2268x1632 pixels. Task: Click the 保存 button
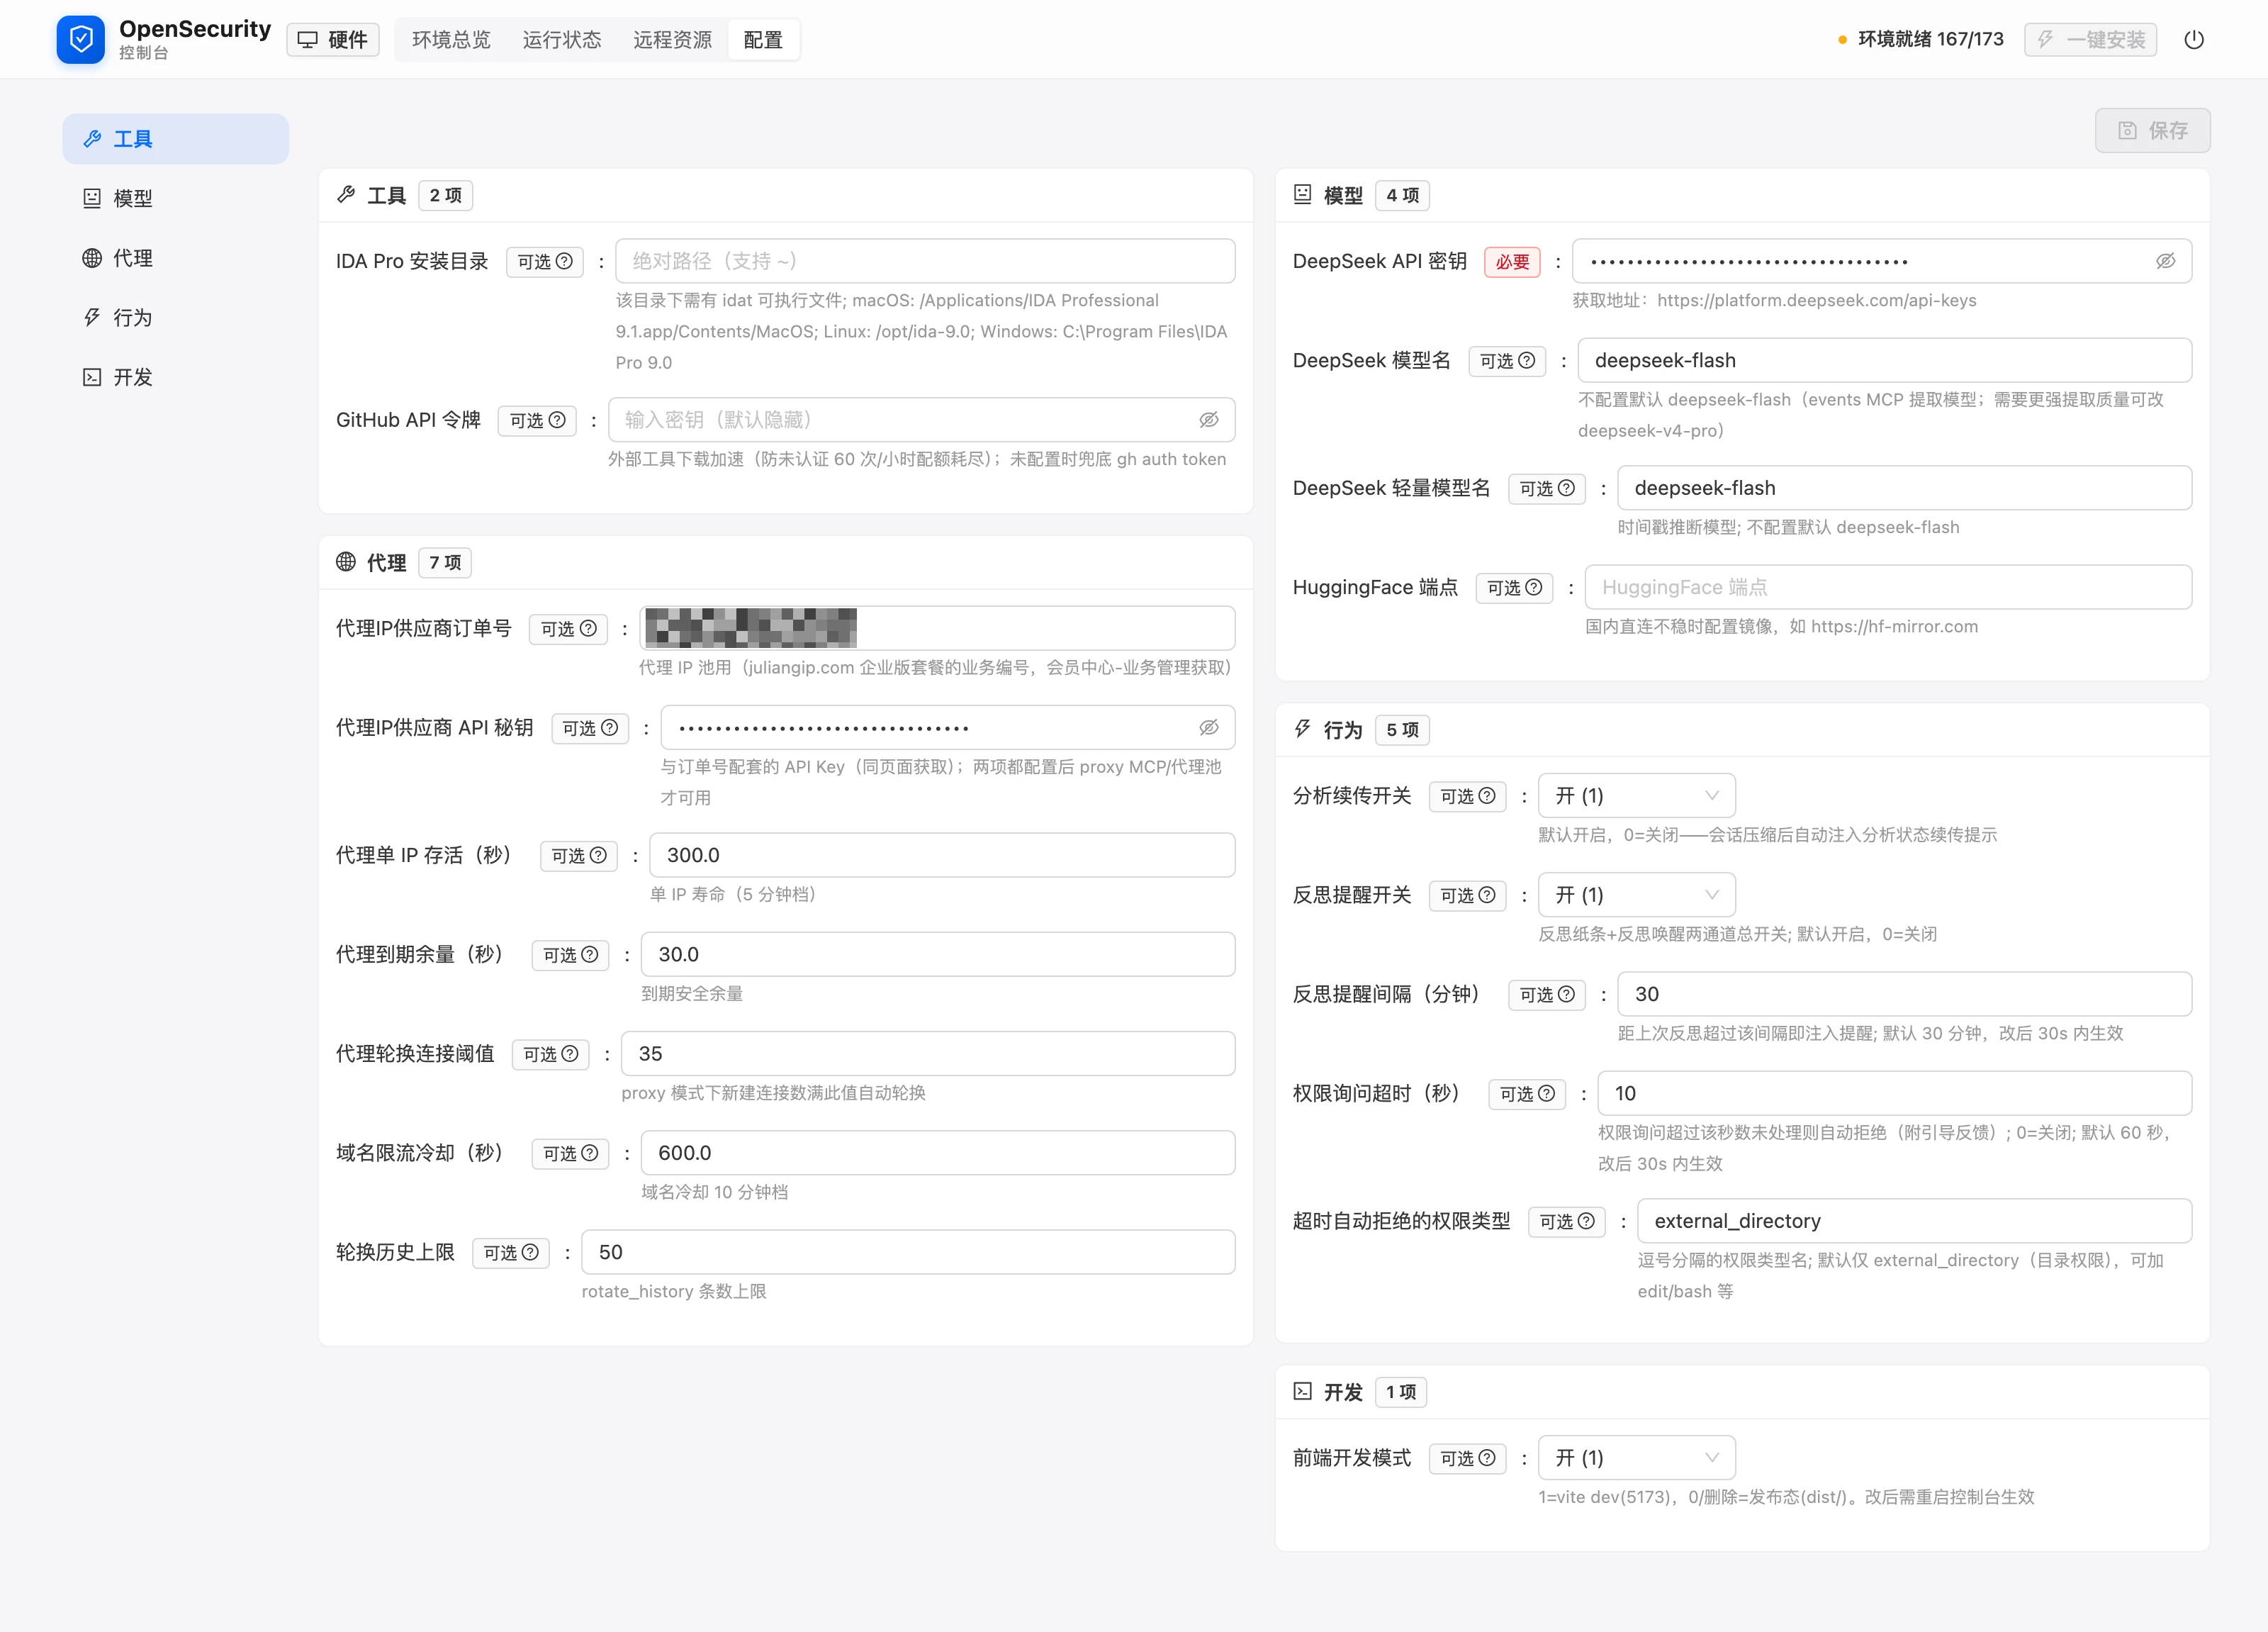pos(2152,130)
